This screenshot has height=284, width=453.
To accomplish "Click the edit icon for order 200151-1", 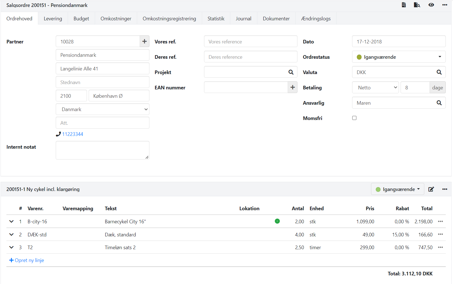I will 431,189.
